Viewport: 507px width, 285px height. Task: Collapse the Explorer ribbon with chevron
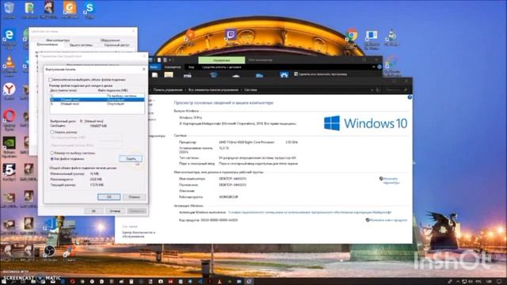[373, 66]
